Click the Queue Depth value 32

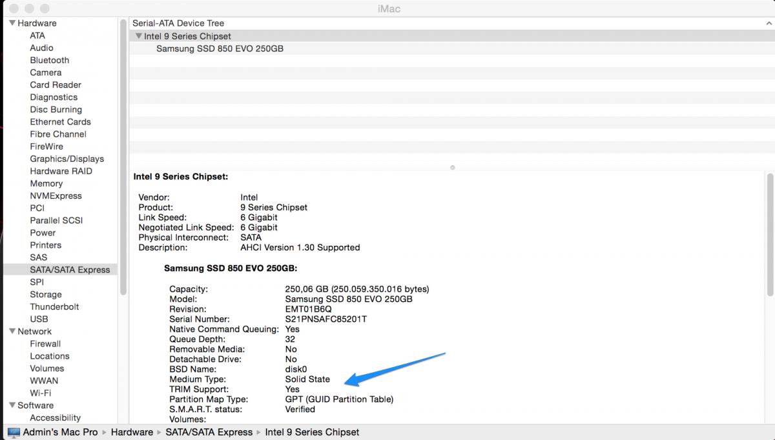coord(290,339)
